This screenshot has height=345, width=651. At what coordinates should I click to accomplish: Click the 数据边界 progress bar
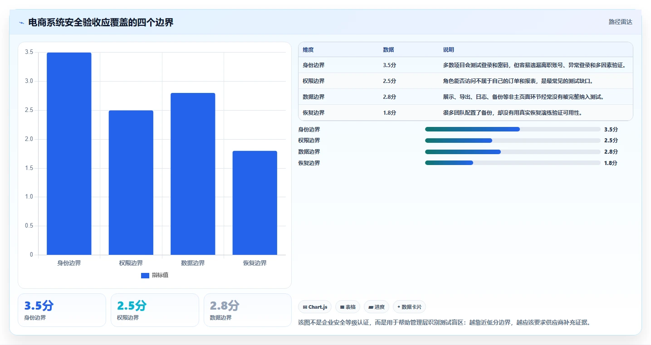tap(513, 151)
